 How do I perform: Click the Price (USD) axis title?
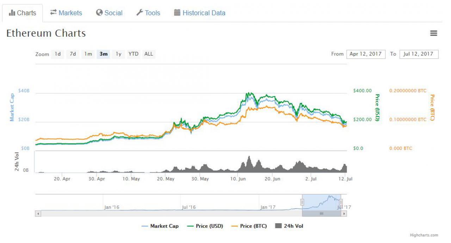click(x=377, y=108)
